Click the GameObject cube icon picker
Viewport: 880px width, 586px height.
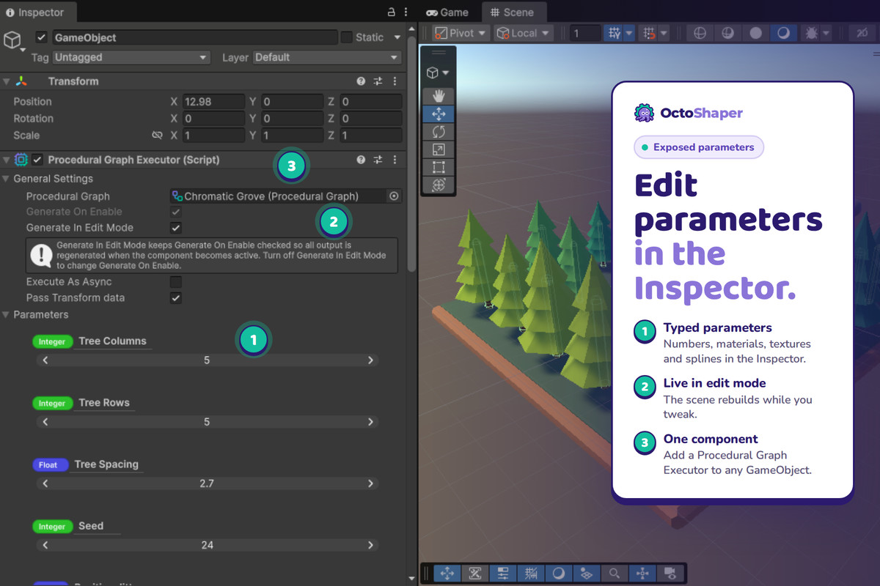[13, 40]
